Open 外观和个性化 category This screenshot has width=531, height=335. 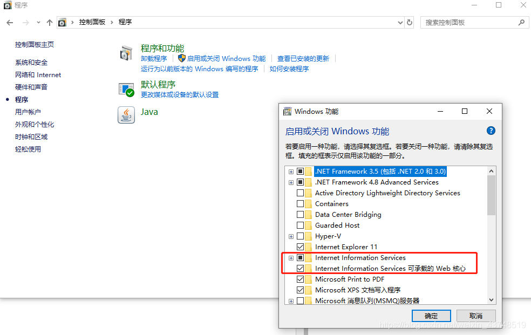(35, 125)
